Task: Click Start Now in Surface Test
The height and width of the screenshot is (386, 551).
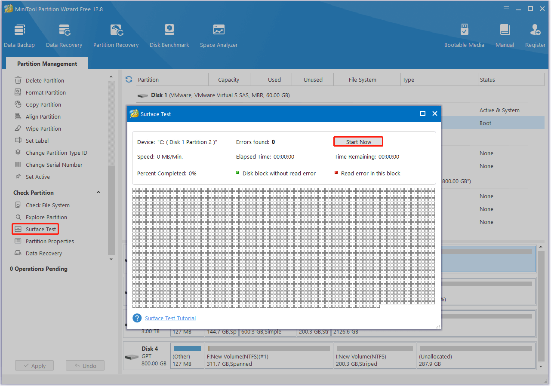Action: tap(358, 142)
